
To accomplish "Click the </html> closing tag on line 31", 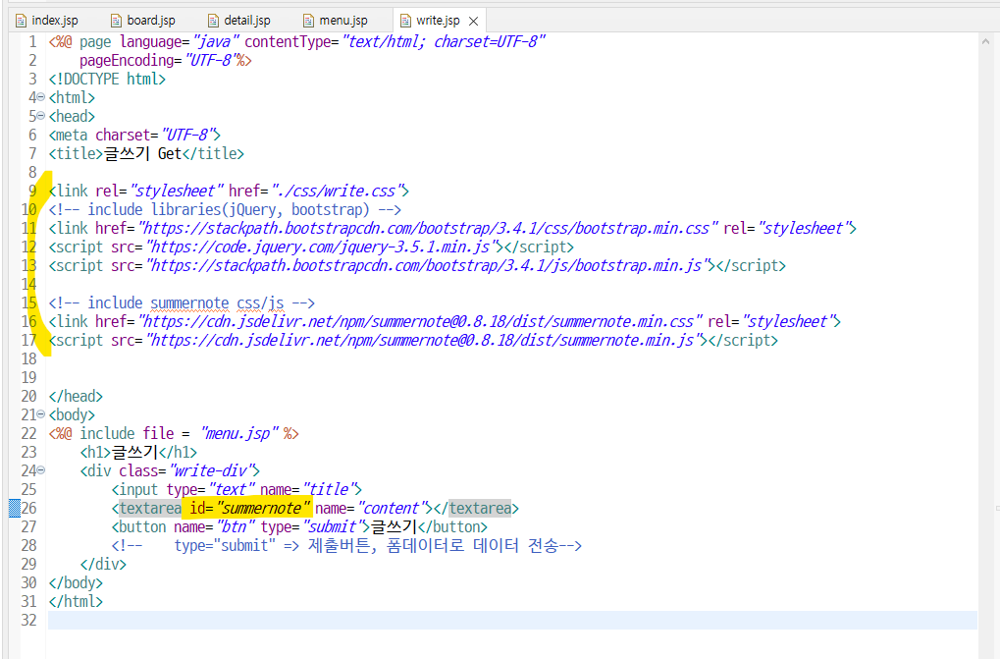I will [x=76, y=602].
